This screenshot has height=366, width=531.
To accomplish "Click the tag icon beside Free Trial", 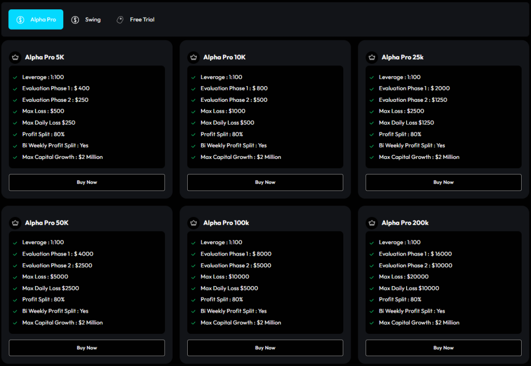I will [x=120, y=20].
